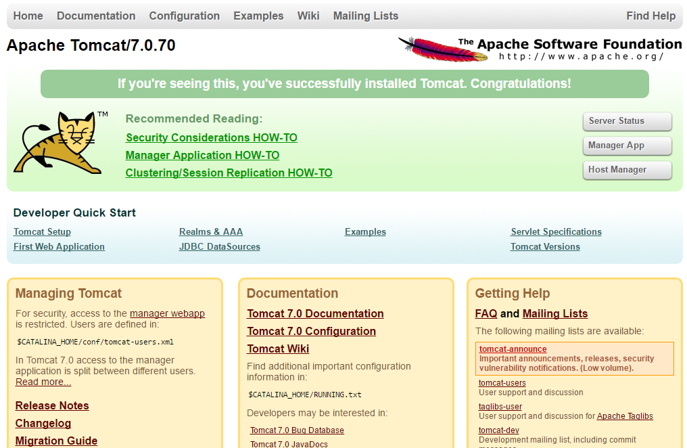Open Manager Application HOW-TO link
Image resolution: width=687 pixels, height=448 pixels.
(202, 155)
